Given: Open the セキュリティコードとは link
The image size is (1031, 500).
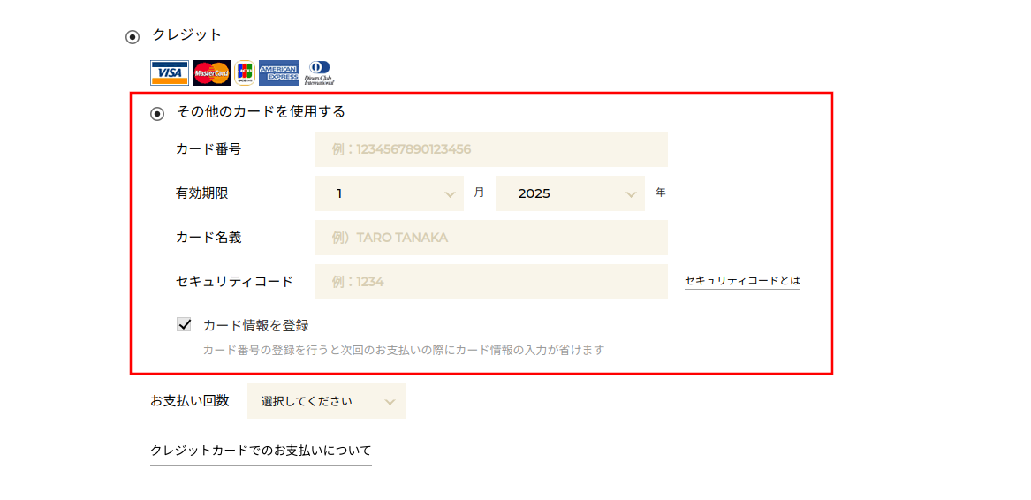Looking at the screenshot, I should click(x=742, y=281).
